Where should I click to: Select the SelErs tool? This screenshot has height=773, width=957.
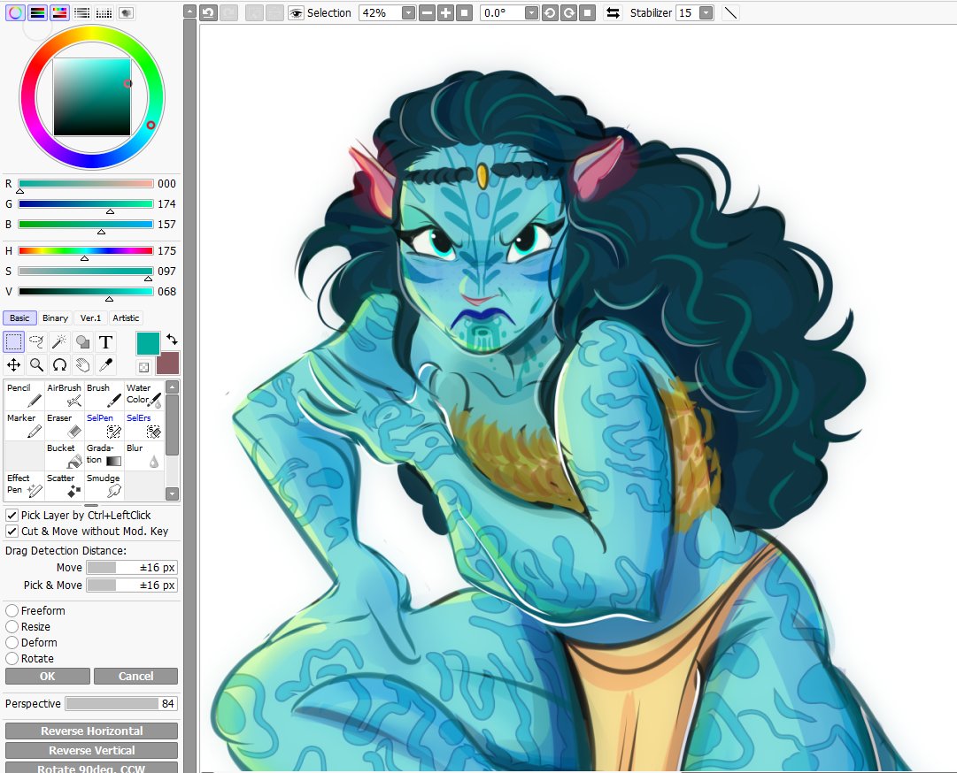144,425
